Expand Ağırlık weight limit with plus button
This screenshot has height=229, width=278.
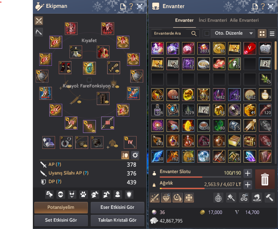click(248, 185)
